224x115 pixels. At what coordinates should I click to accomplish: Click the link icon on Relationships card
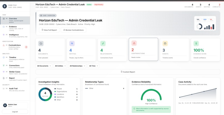click(103, 44)
